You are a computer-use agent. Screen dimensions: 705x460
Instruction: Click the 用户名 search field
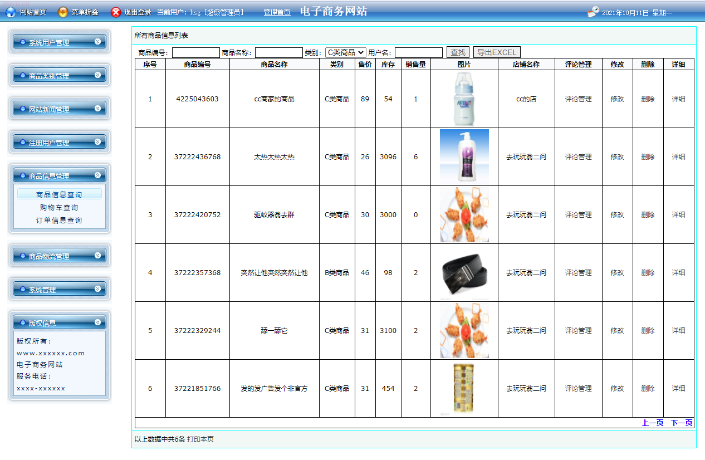[418, 53]
